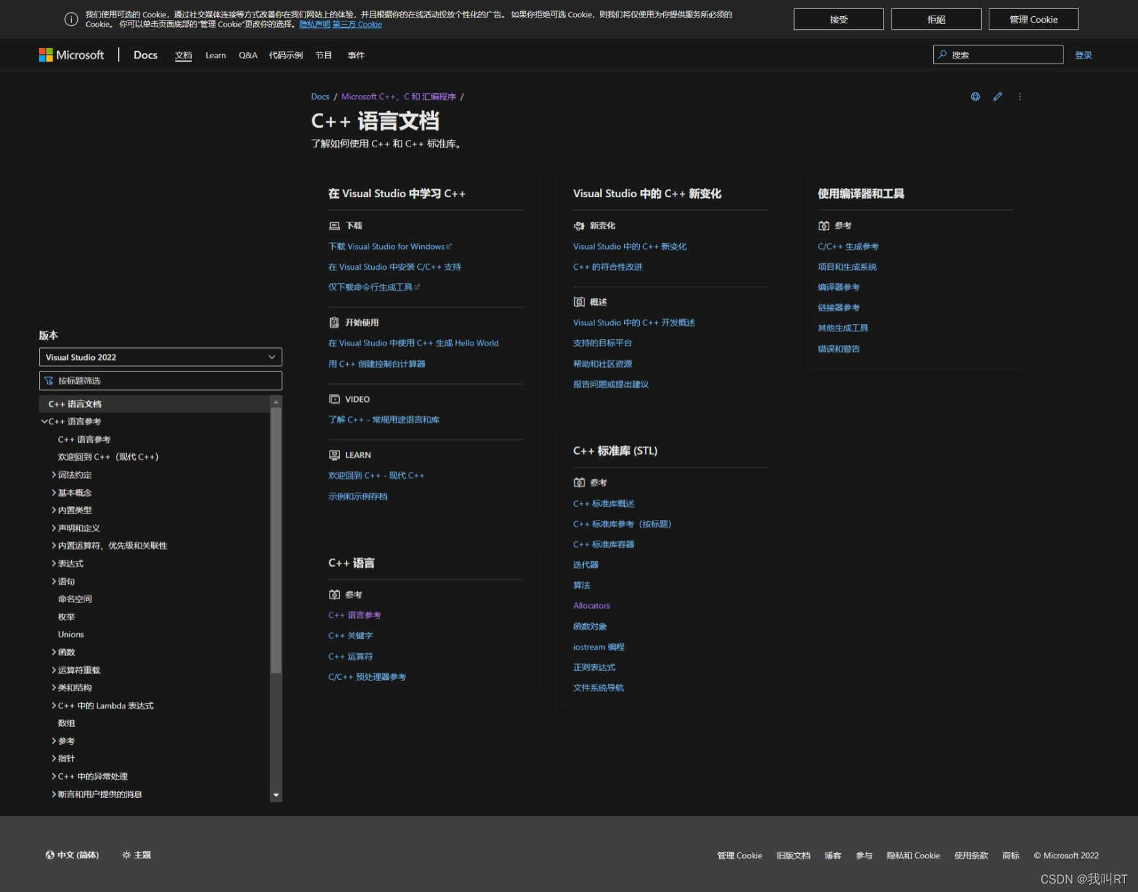The height and width of the screenshot is (892, 1138).
Task: Open the 代码示例 nav item
Action: [x=286, y=55]
